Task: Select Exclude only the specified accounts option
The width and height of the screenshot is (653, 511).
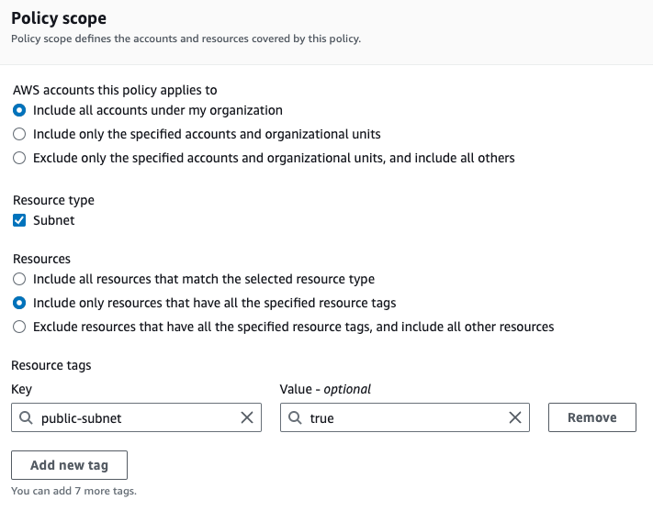Action: [x=19, y=158]
